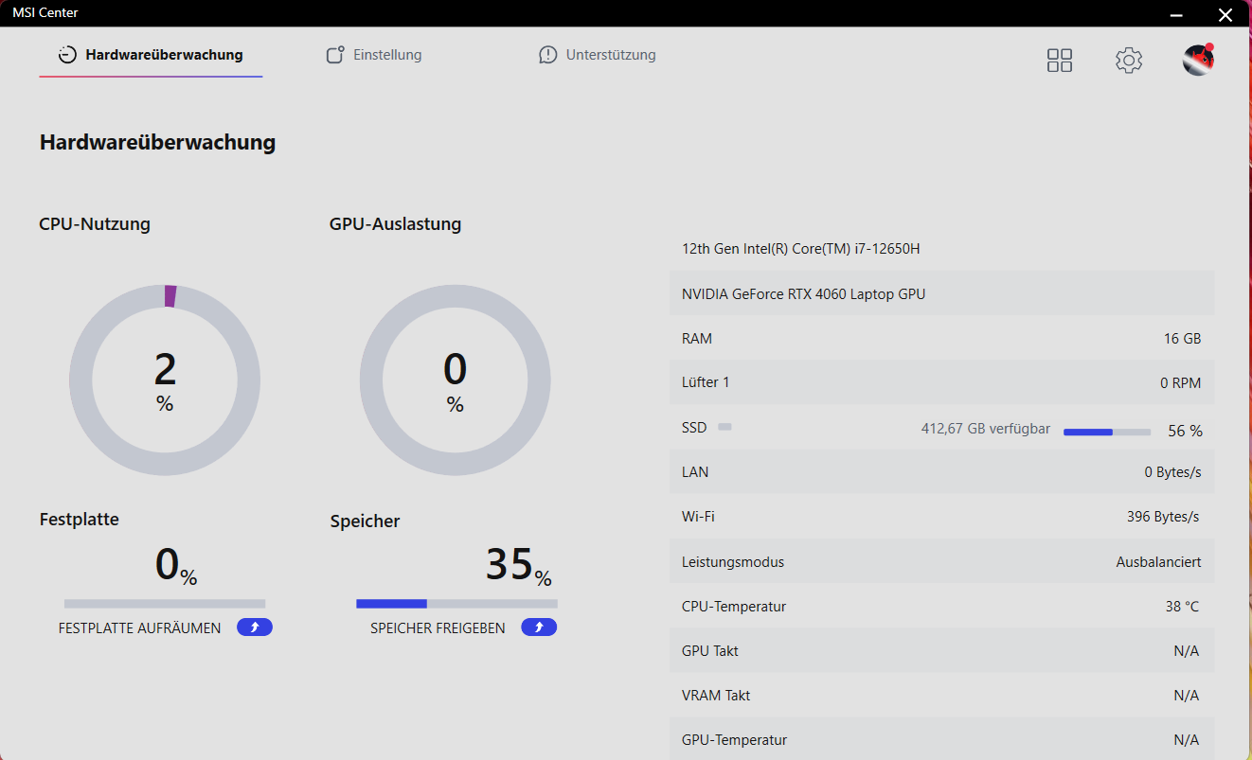Select the "12th Gen Intel(R) Core(TM) i7-12650H" row

coord(941,249)
